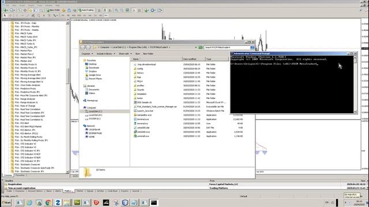
Task: Click Chrome icon on the taskbar
Action: [48, 202]
